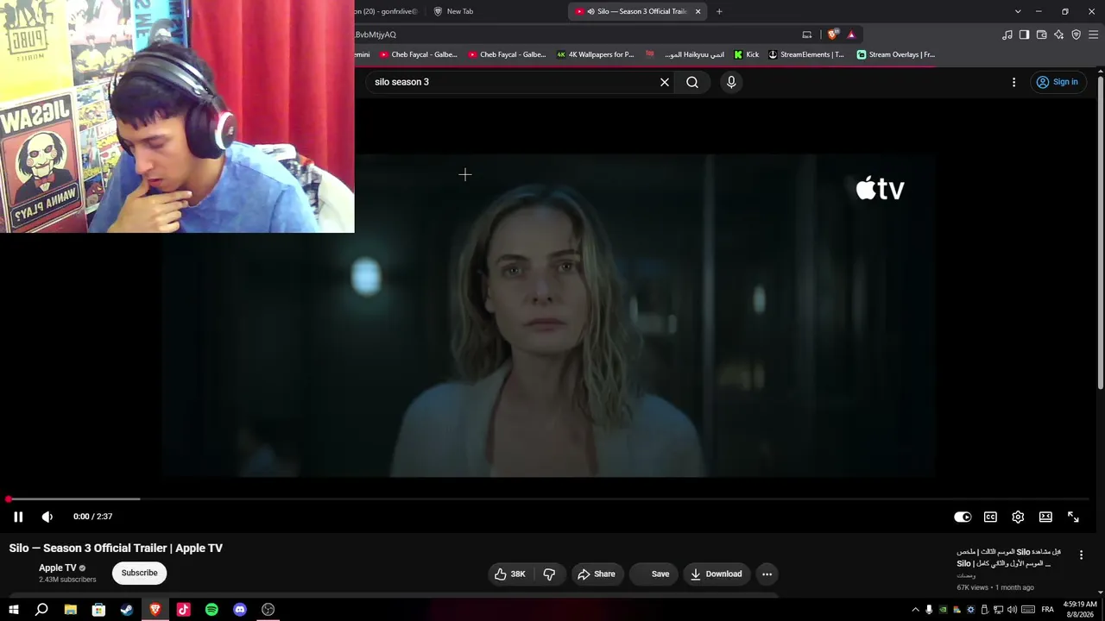Open the Windows Start menu

tap(13, 610)
